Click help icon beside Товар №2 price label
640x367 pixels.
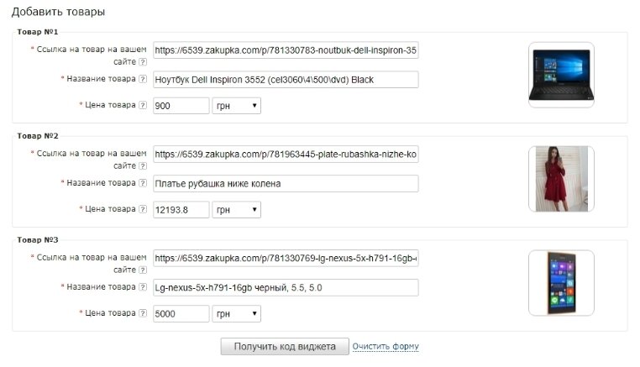pyautogui.click(x=143, y=209)
